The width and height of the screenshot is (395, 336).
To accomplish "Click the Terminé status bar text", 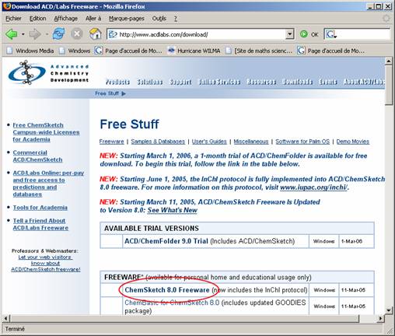I will pos(15,329).
